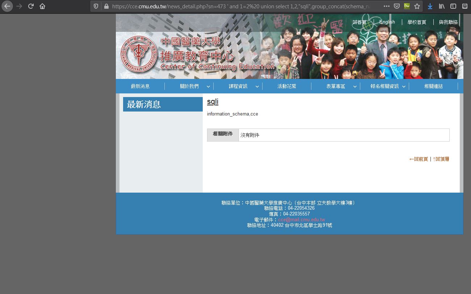This screenshot has width=471, height=294.
Task: Open the 最新消息 navigation menu item
Action: (140, 86)
